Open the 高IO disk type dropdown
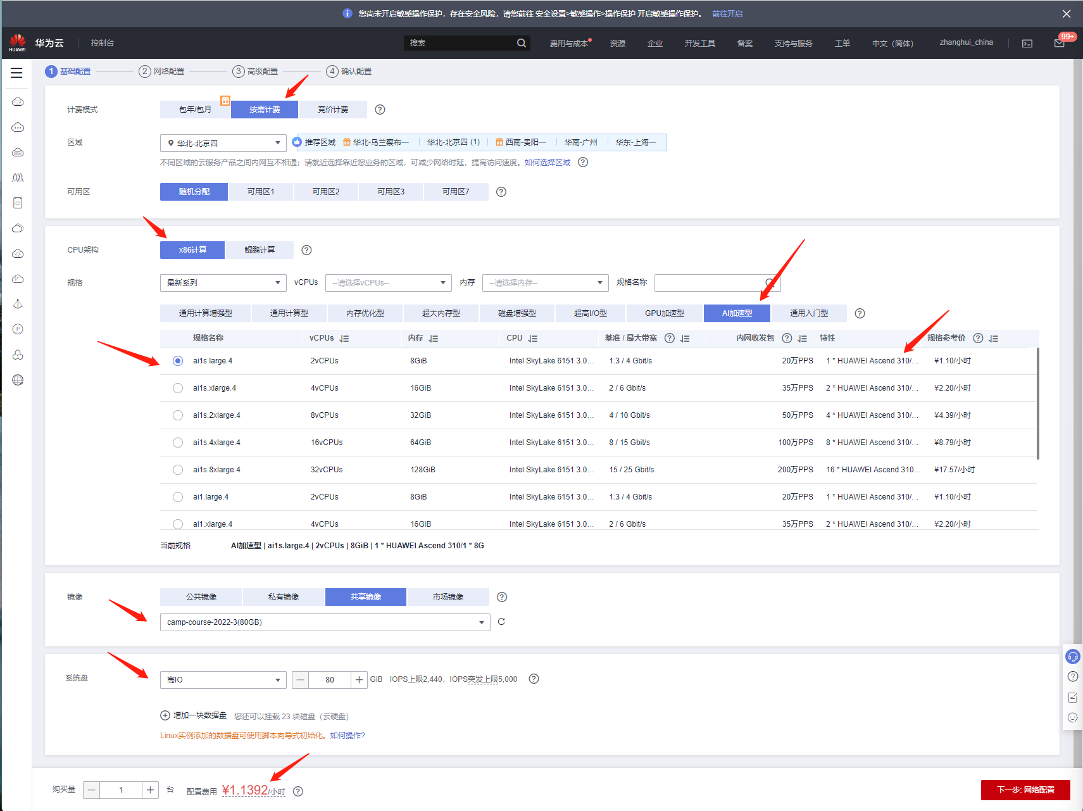 tap(223, 680)
